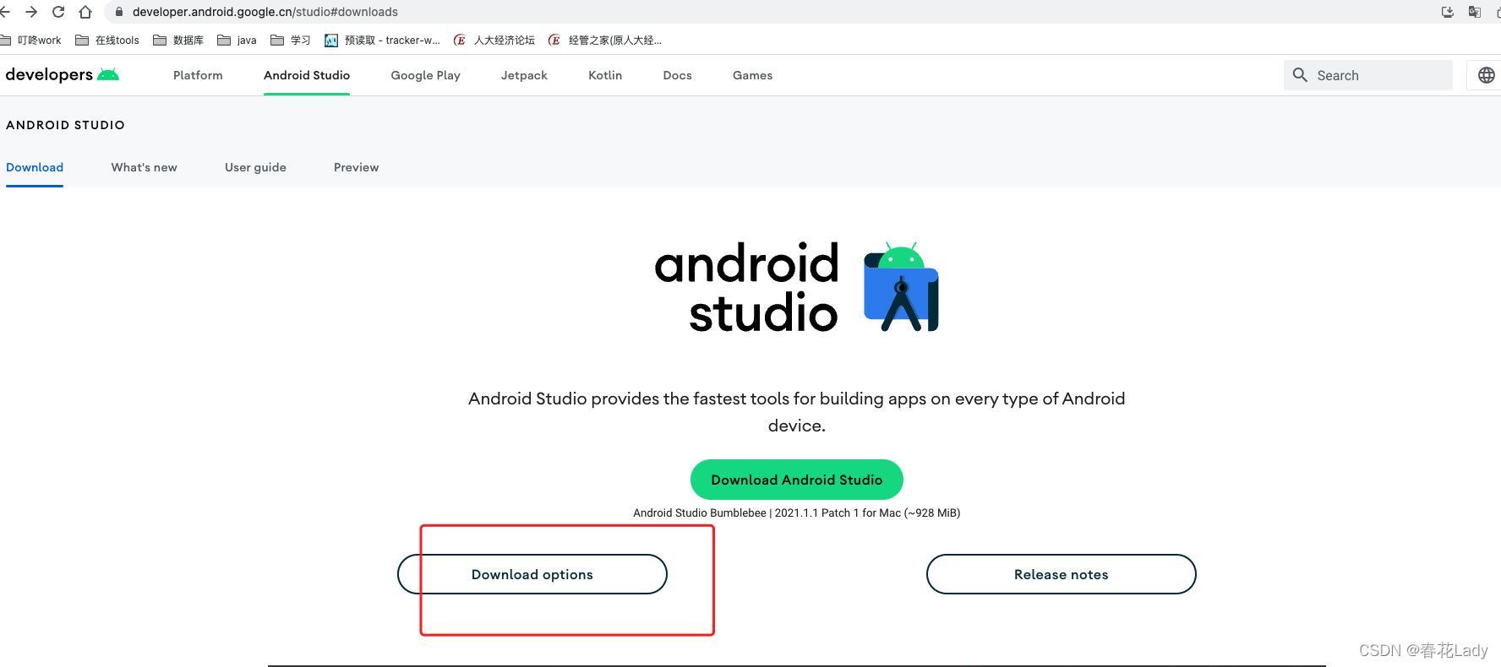Image resolution: width=1501 pixels, height=667 pixels.
Task: Open the 数据库 bookmark folder
Action: click(x=178, y=41)
